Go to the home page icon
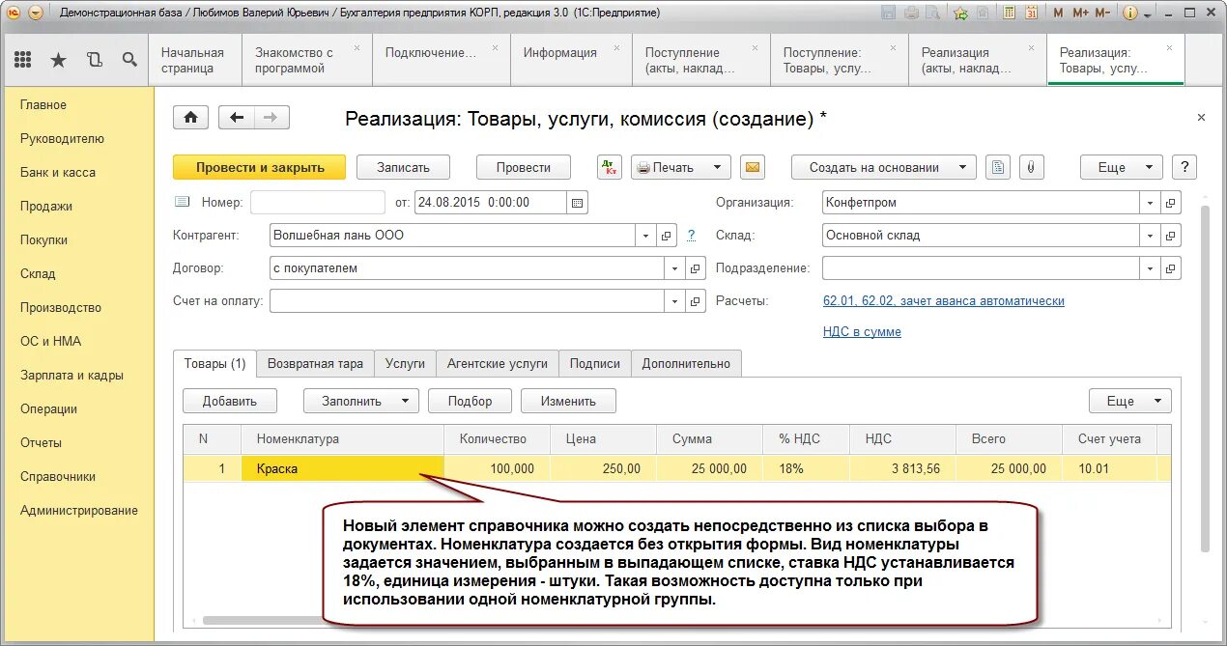The width and height of the screenshot is (1227, 646). (x=191, y=118)
